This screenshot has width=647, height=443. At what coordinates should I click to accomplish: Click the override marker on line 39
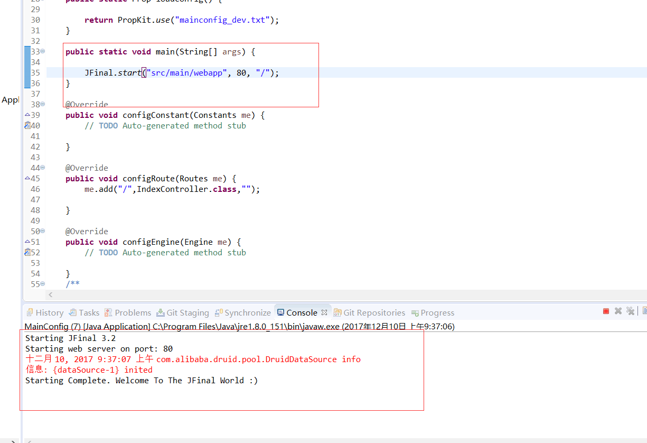tap(27, 115)
